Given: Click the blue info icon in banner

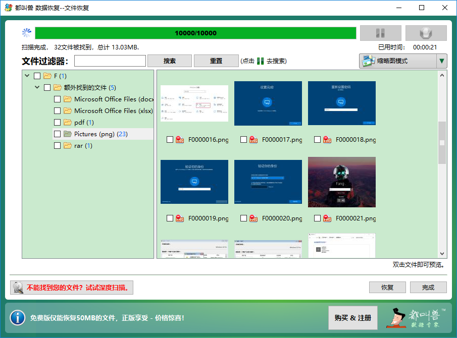Looking at the screenshot, I should 18,317.
